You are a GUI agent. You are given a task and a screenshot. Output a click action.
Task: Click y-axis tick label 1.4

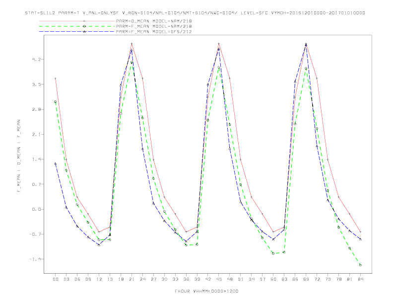click(36, 159)
